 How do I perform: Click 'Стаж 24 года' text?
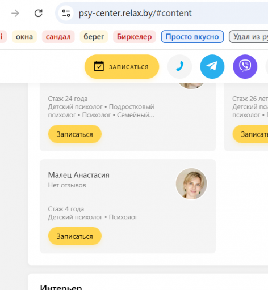(68, 99)
